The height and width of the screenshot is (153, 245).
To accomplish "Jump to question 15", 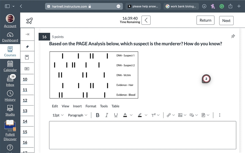I will [x=25, y=132].
